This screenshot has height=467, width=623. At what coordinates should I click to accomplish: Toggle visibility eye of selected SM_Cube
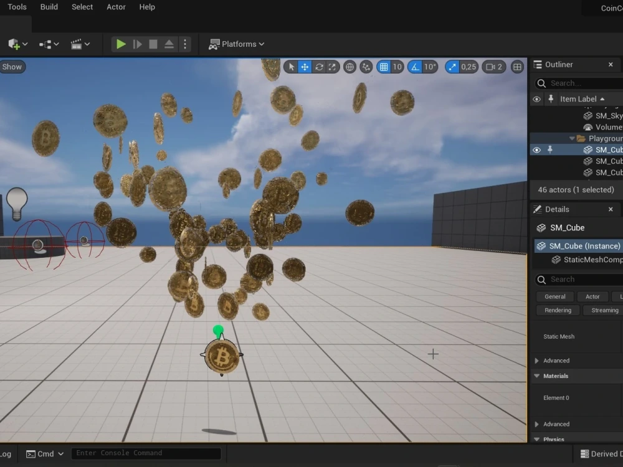click(x=536, y=149)
